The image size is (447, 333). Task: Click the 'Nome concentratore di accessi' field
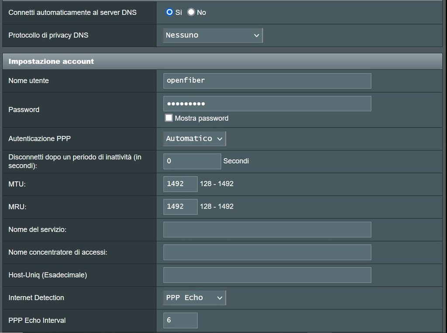coord(267,252)
